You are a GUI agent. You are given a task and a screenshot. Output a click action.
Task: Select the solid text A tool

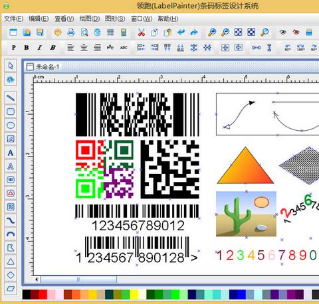click(11, 153)
